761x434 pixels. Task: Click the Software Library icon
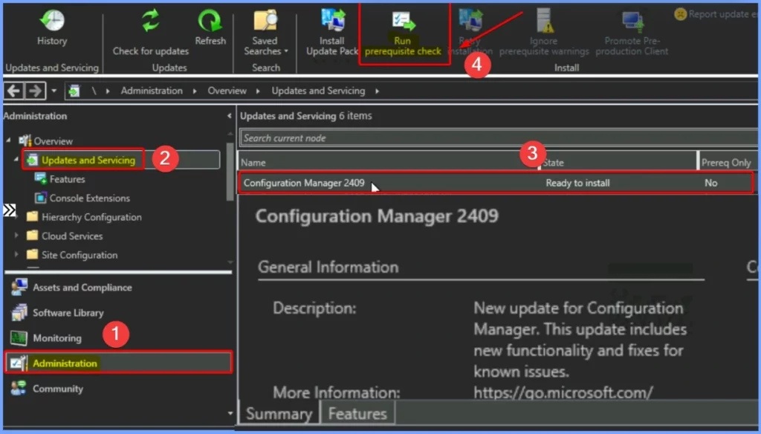19,312
